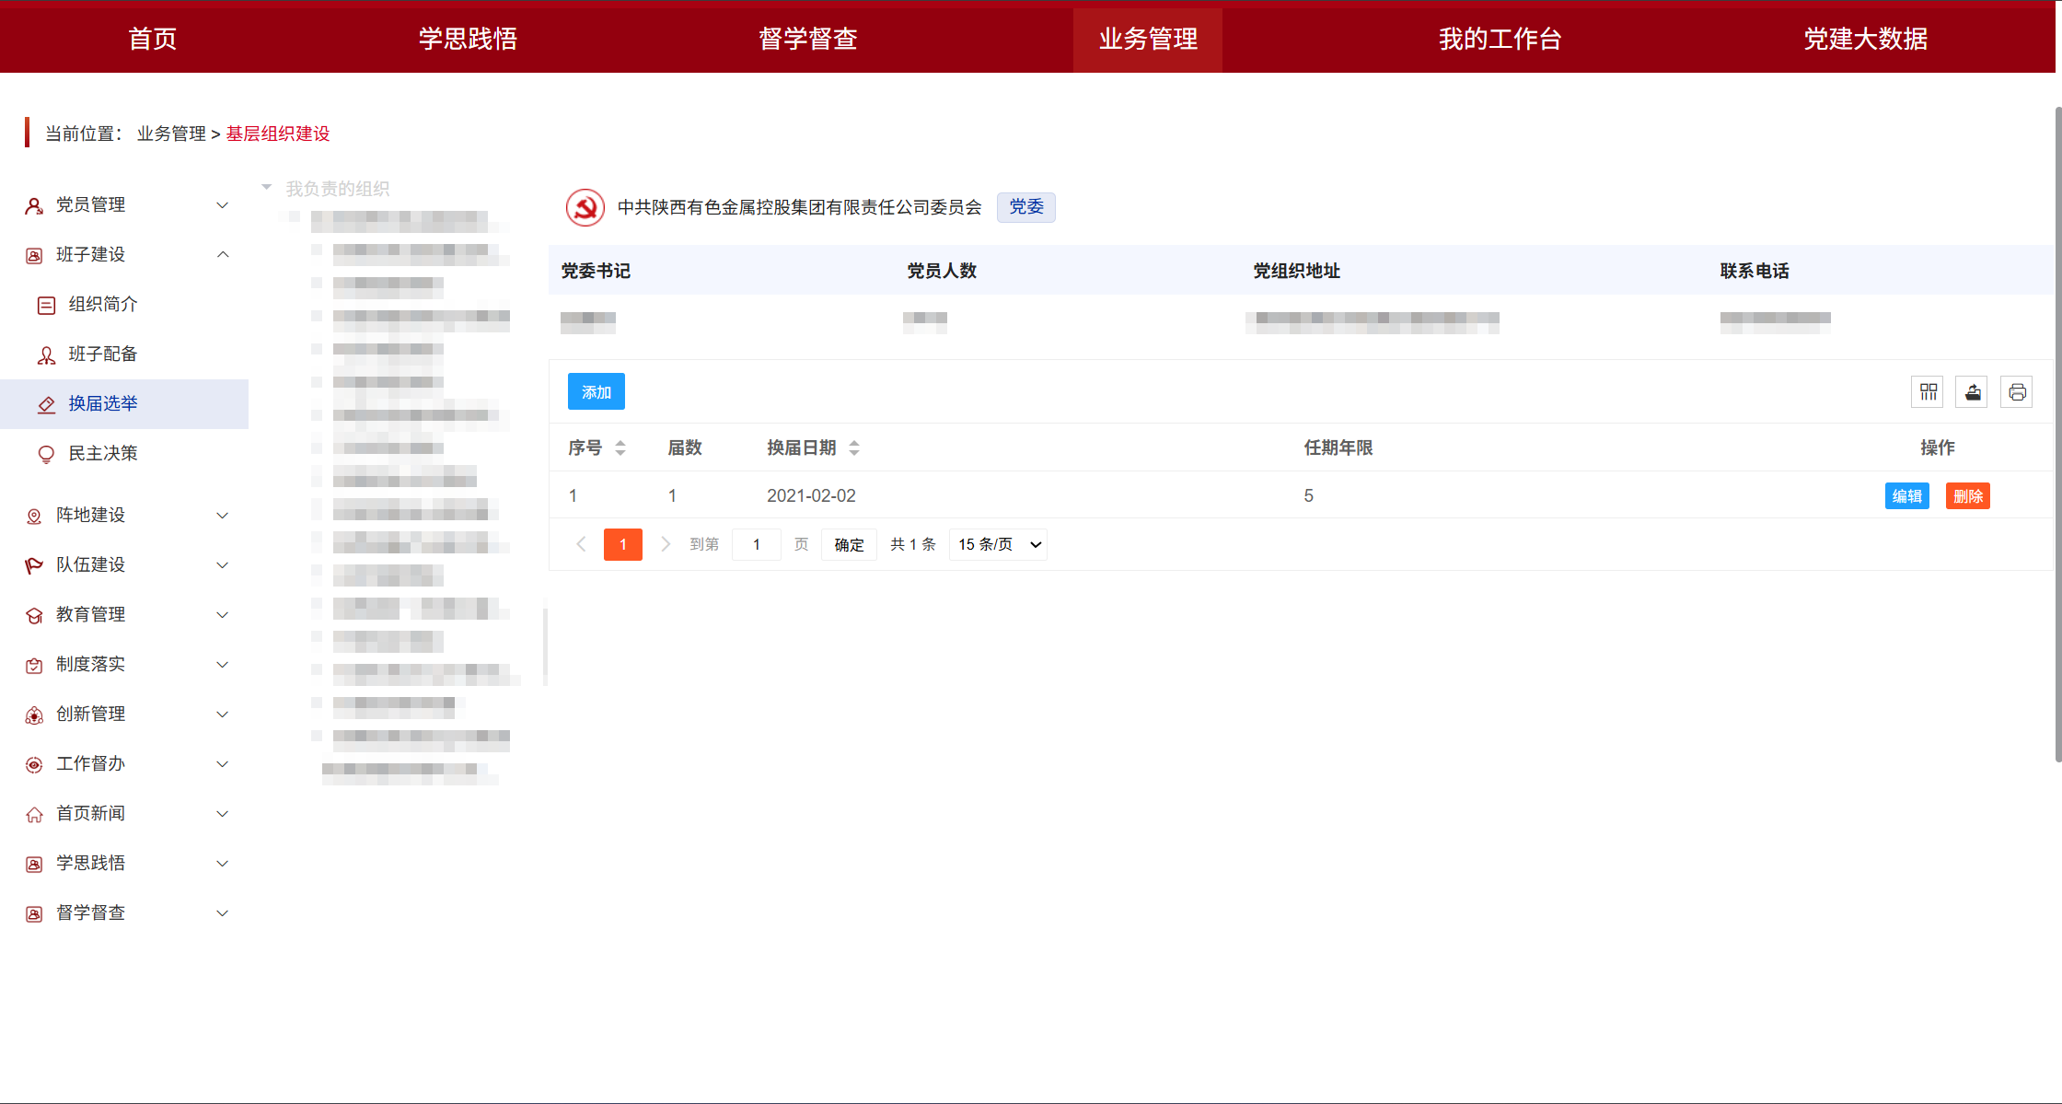Open the 督学督查 top navigation menu
The image size is (2062, 1104).
pyautogui.click(x=809, y=39)
